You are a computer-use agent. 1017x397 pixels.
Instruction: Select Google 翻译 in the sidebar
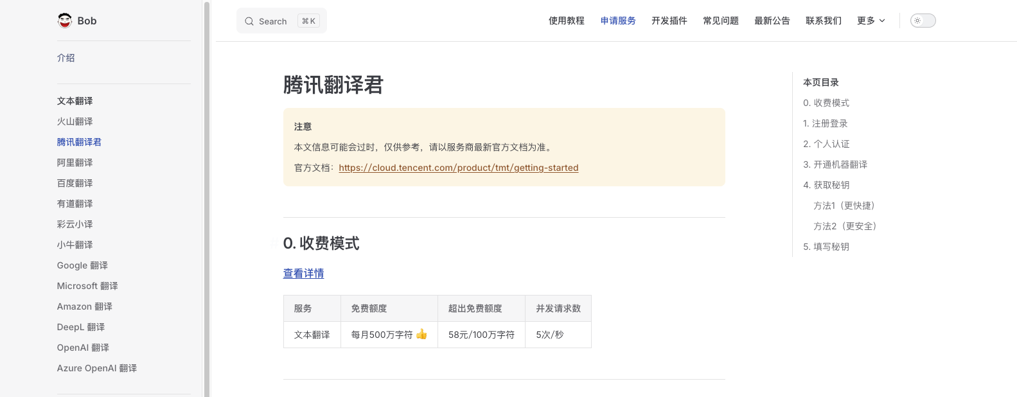click(82, 265)
